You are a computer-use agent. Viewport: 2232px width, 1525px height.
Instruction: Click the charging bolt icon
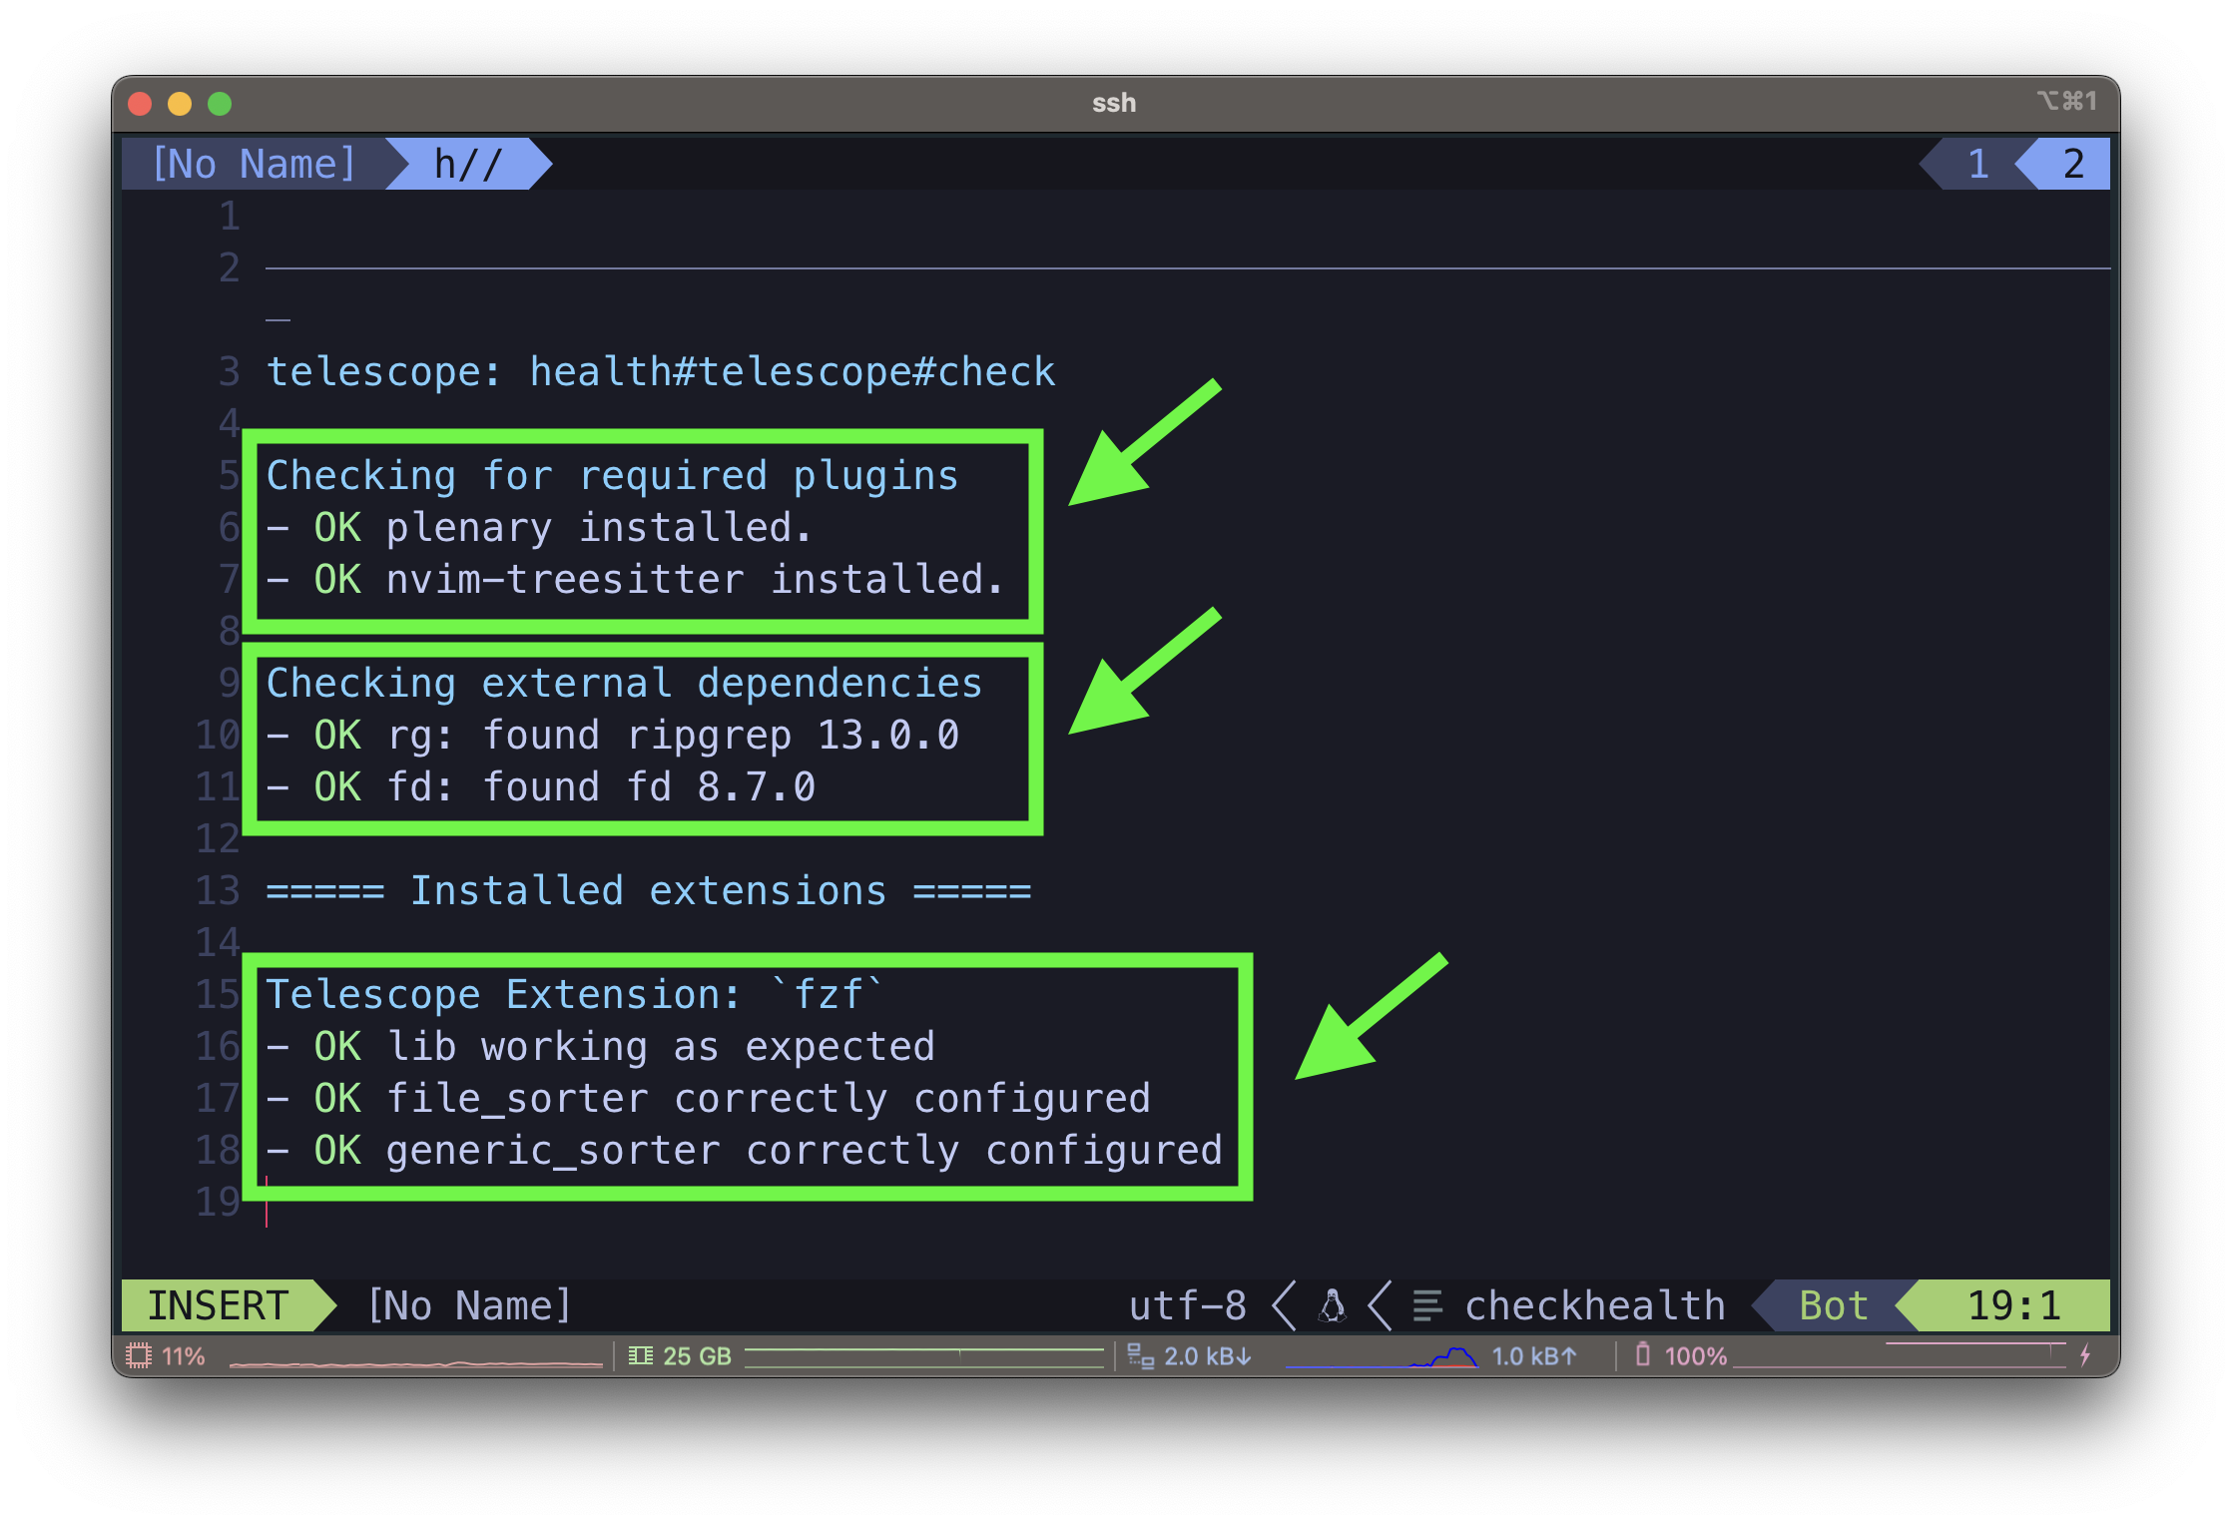(2085, 1355)
